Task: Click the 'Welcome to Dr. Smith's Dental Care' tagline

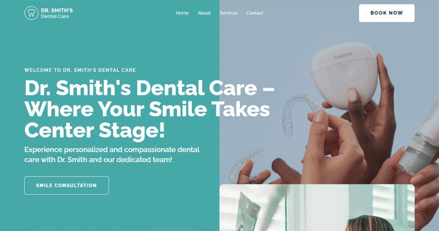Action: click(80, 70)
